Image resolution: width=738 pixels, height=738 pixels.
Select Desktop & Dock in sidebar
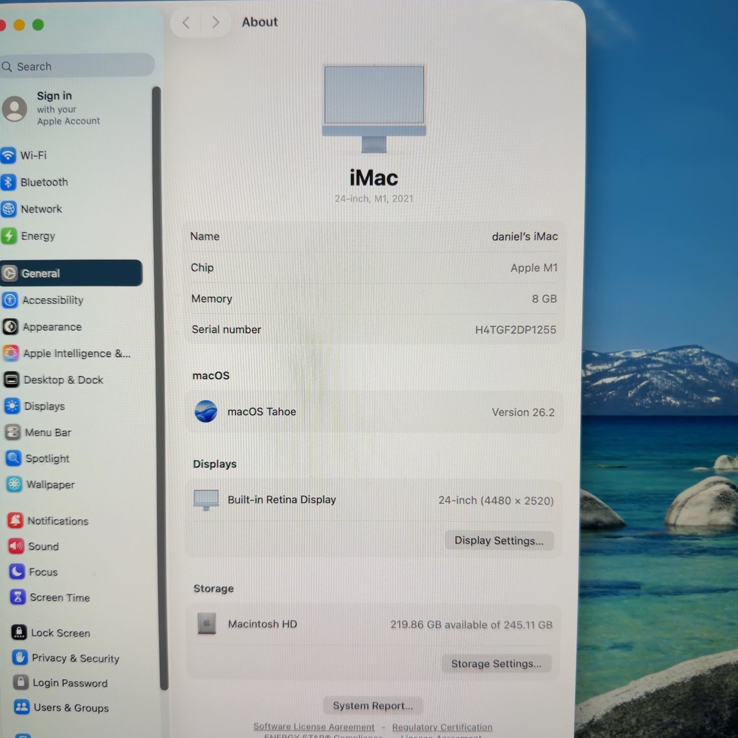pyautogui.click(x=63, y=380)
